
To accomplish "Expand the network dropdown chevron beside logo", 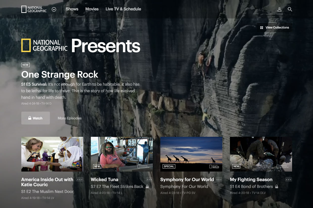I will pos(54,9).
